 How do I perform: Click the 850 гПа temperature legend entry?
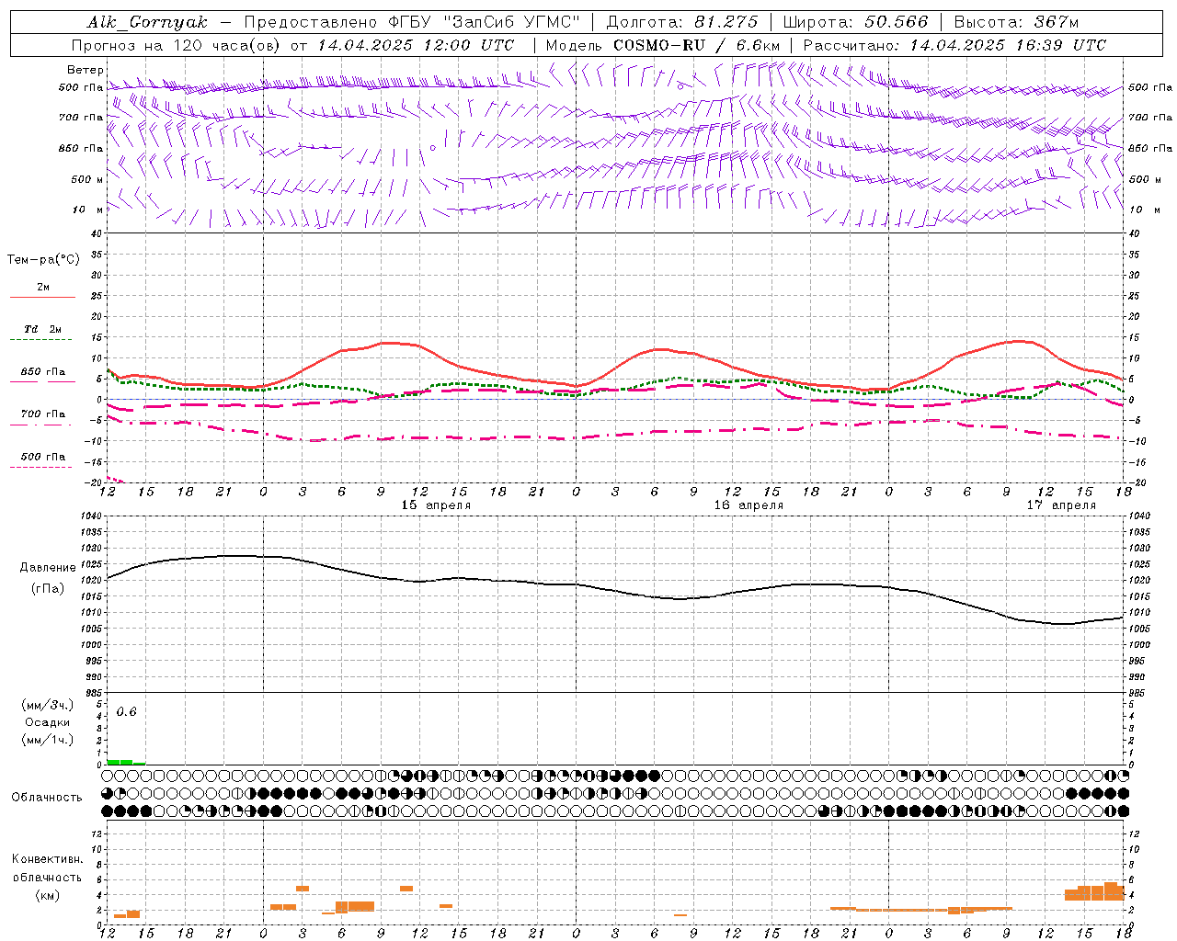pyautogui.click(x=42, y=372)
